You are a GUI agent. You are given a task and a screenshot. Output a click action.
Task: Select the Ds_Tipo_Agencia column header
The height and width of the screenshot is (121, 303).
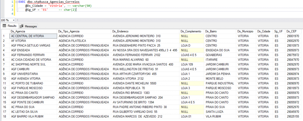[84, 31]
